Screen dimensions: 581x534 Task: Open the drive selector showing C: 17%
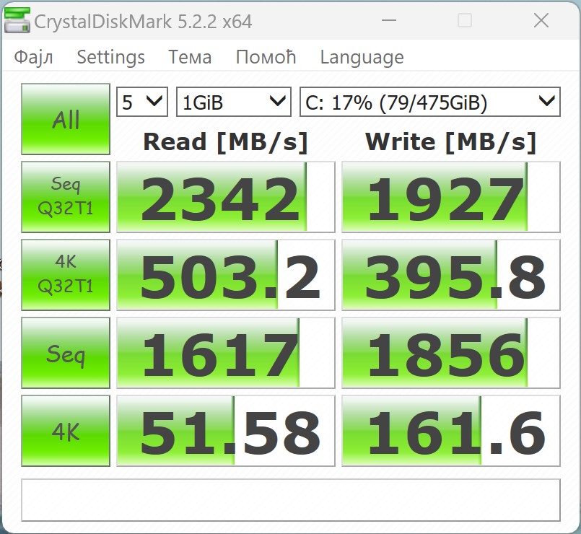(429, 102)
